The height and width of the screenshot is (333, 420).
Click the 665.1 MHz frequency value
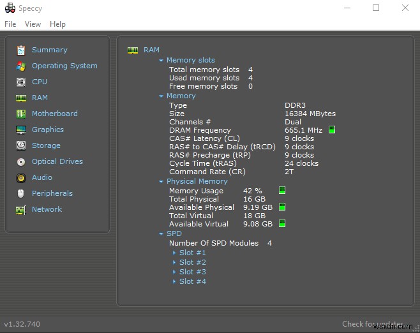tap(303, 130)
